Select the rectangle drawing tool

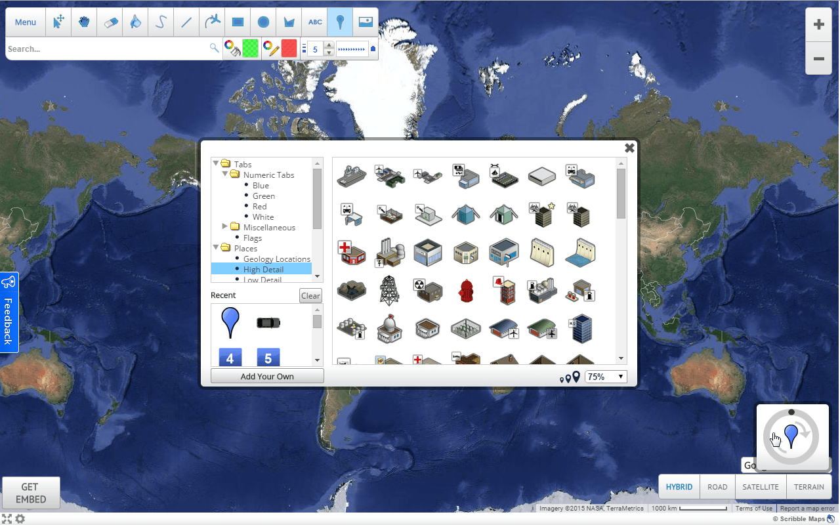237,22
